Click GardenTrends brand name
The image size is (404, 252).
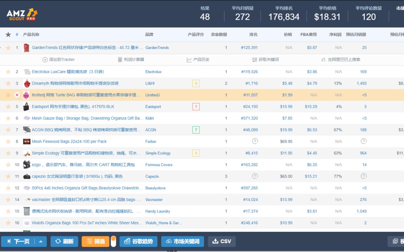point(157,48)
